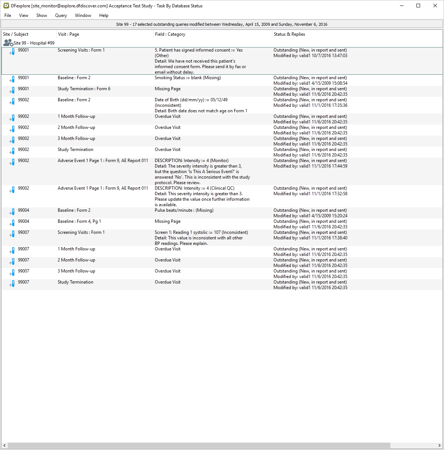Open the Window menu
Image resolution: width=444 pixels, height=450 pixels.
click(x=83, y=15)
